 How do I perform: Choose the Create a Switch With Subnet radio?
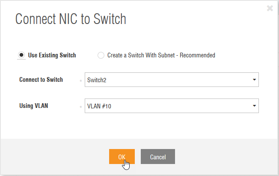point(101,55)
